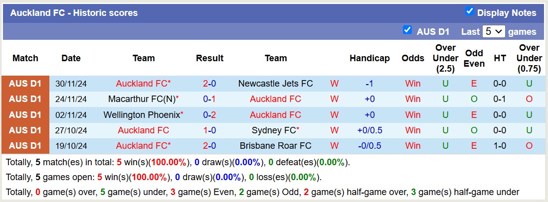Click the Handicap column header
548x202 pixels.
(369, 58)
